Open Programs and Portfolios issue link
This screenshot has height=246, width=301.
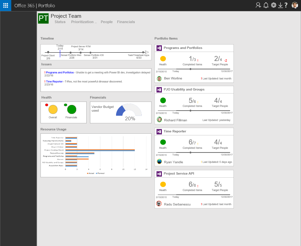click(x=60, y=72)
